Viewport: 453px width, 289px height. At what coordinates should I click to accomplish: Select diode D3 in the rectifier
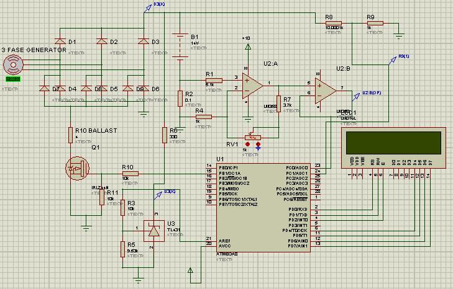[144, 42]
